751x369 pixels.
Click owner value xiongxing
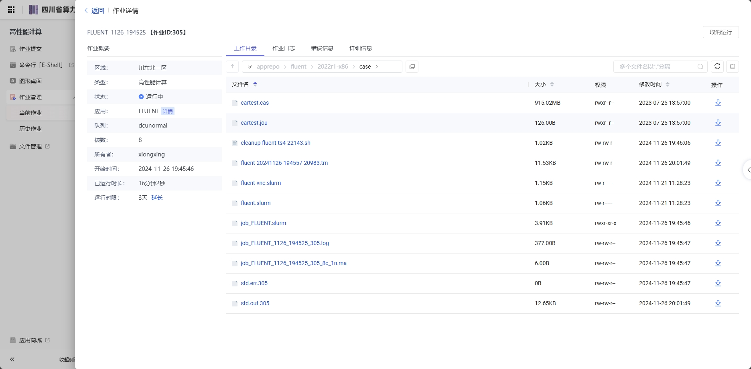152,154
